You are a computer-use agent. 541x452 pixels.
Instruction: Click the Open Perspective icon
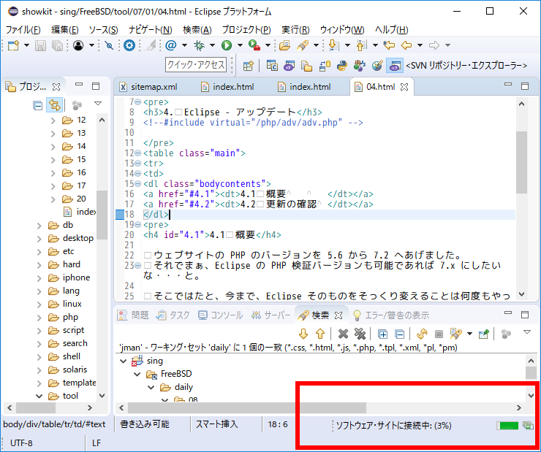click(249, 66)
